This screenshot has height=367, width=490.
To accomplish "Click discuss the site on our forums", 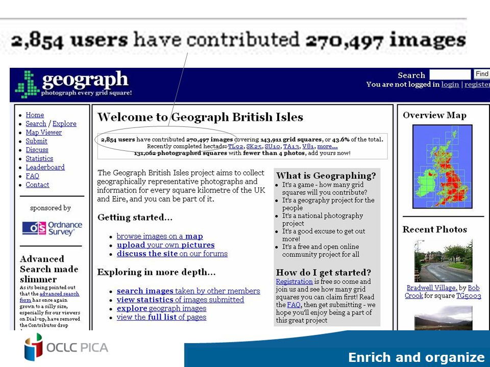I will (172, 254).
